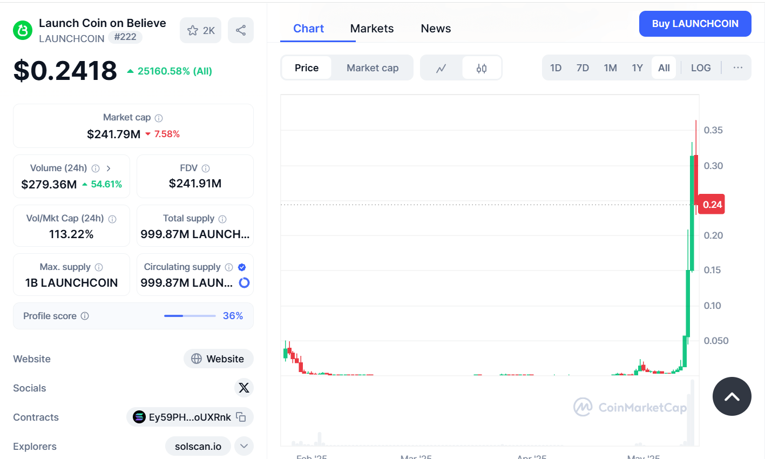
Task: Open the Ey59PH...oUXRnk contract link
Action: coord(190,417)
